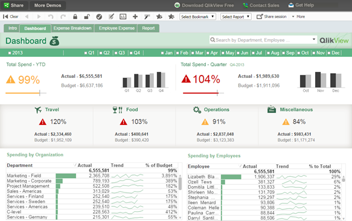The height and width of the screenshot is (221, 352).
Task: Open Get Help link
Action: [x=301, y=5]
